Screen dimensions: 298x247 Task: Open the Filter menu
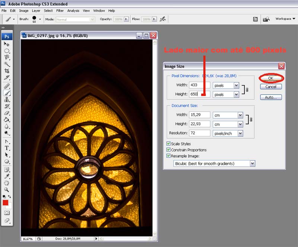tap(60, 11)
